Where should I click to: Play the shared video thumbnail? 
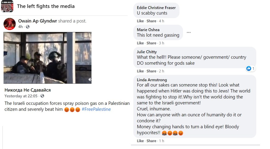click(47, 58)
